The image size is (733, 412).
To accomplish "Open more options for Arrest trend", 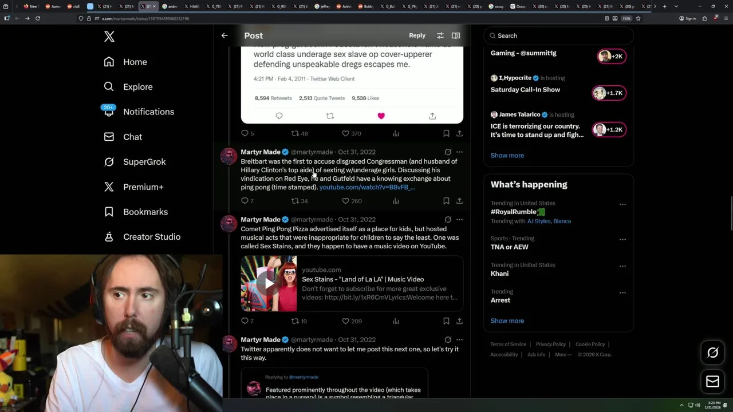I will point(622,292).
